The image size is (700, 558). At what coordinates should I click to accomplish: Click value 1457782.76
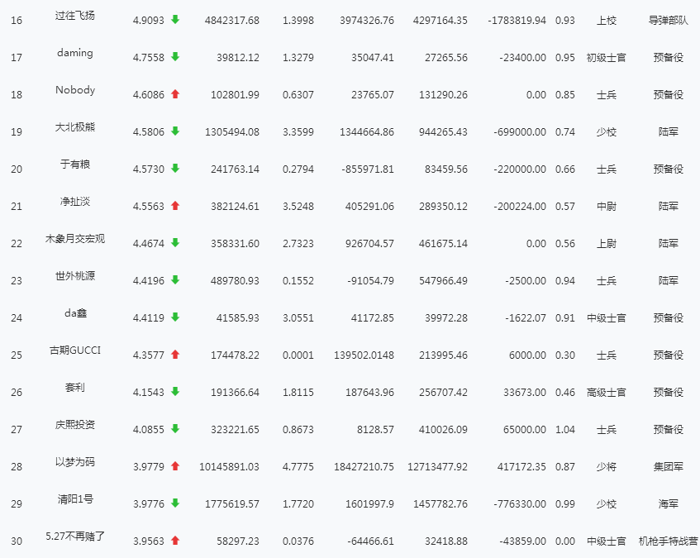pos(440,504)
